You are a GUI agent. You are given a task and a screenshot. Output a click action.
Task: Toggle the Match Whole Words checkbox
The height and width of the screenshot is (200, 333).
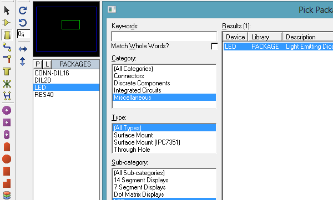pyautogui.click(x=214, y=46)
